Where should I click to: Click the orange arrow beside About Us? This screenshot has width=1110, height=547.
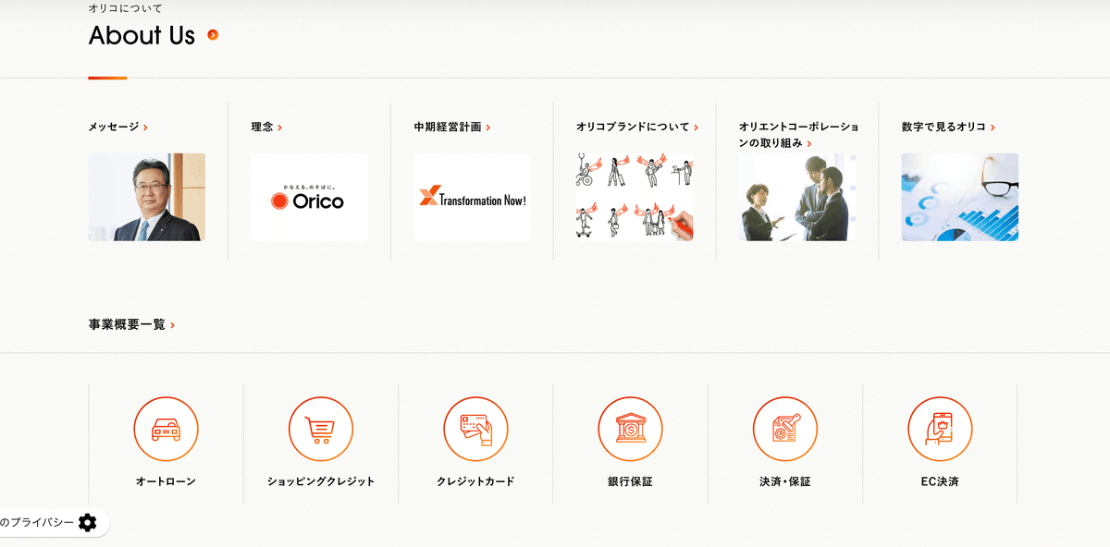point(213,35)
